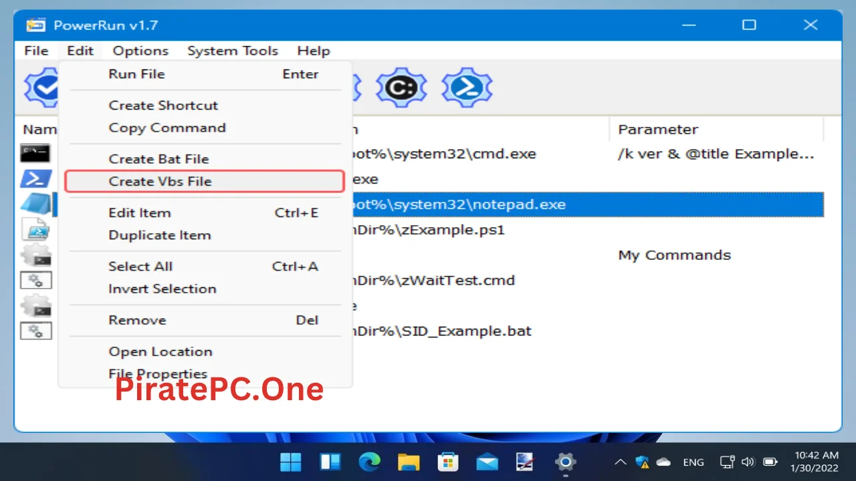Select the gear icon in the My Commands row
The width and height of the screenshot is (856, 481).
click(35, 255)
